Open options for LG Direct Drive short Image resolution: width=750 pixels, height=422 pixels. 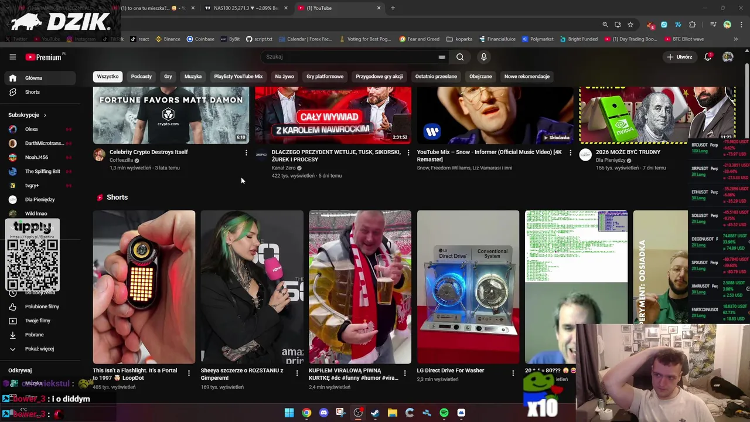pyautogui.click(x=513, y=373)
